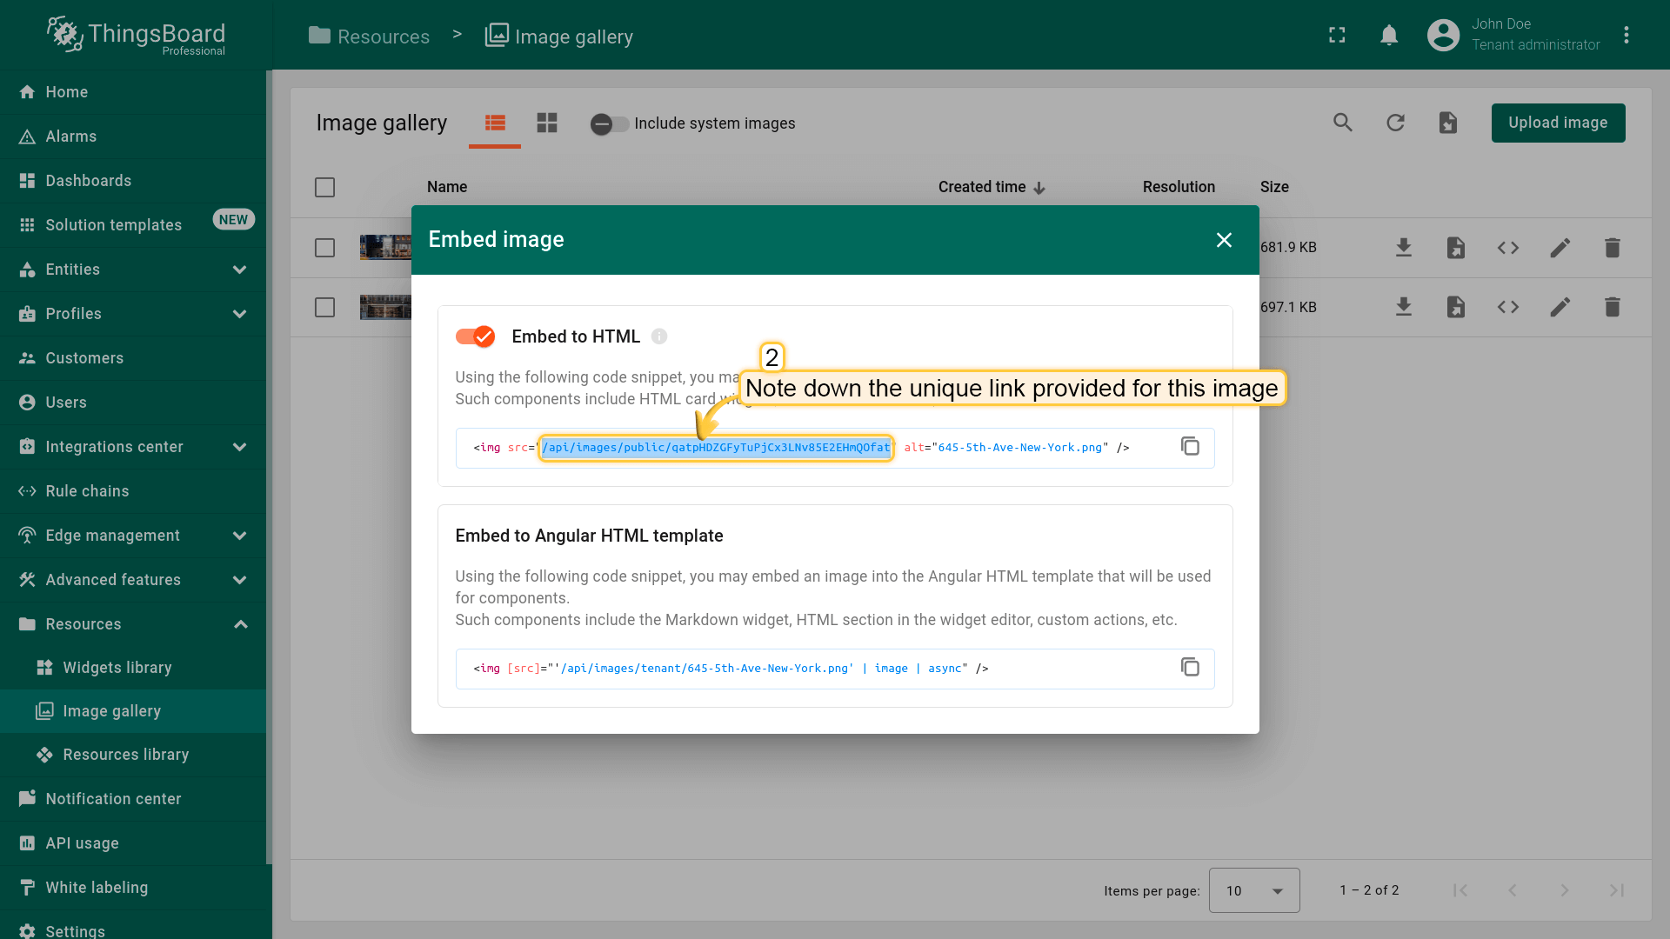Copy the Embed to HTML code snippet
The width and height of the screenshot is (1670, 939).
[1190, 446]
